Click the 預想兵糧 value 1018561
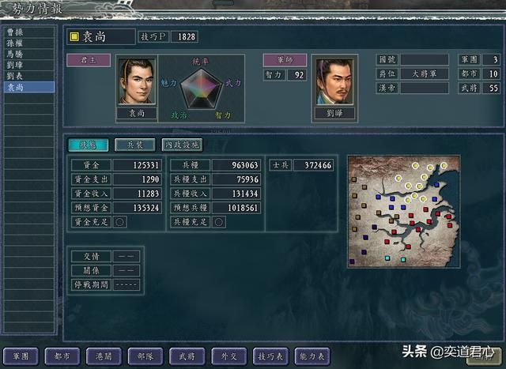506x369 pixels. (236, 208)
